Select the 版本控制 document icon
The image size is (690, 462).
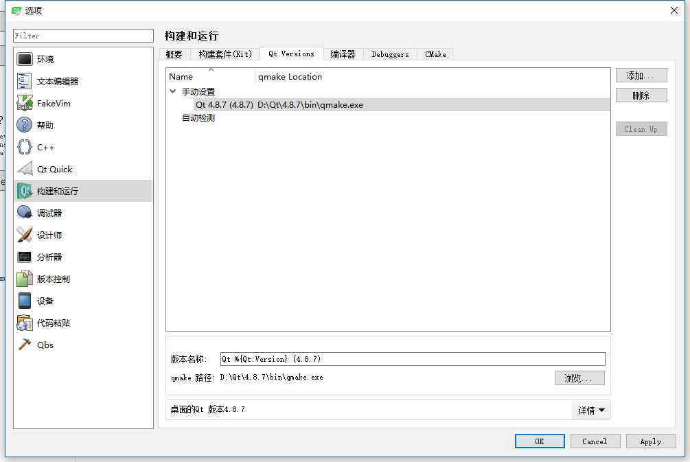pos(25,279)
